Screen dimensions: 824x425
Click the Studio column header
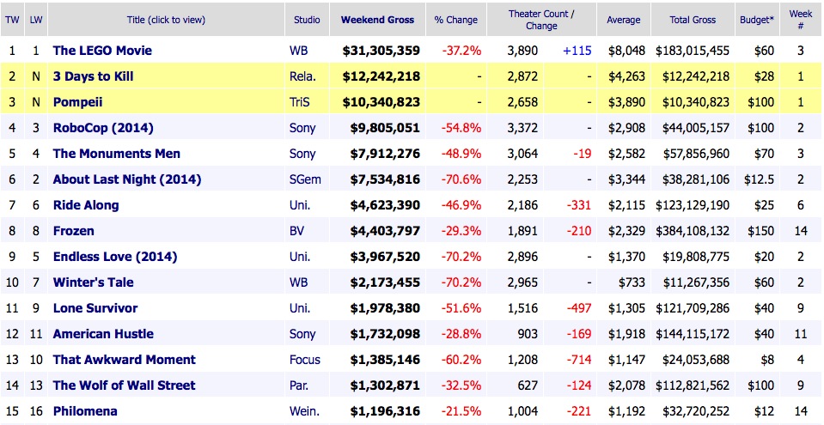(307, 19)
